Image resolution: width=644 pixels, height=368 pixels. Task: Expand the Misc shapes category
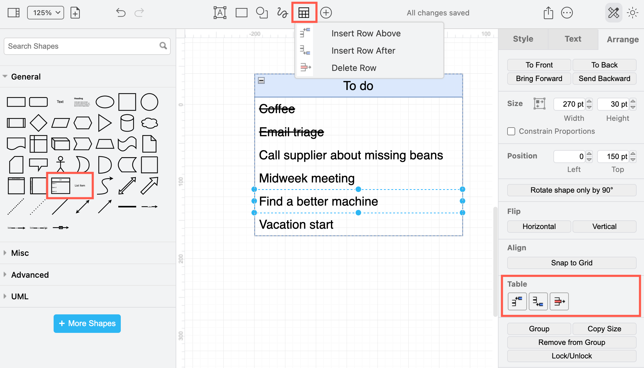[x=19, y=252]
